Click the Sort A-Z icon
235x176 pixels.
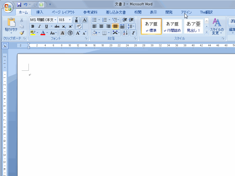pyautogui.click(x=125, y=33)
